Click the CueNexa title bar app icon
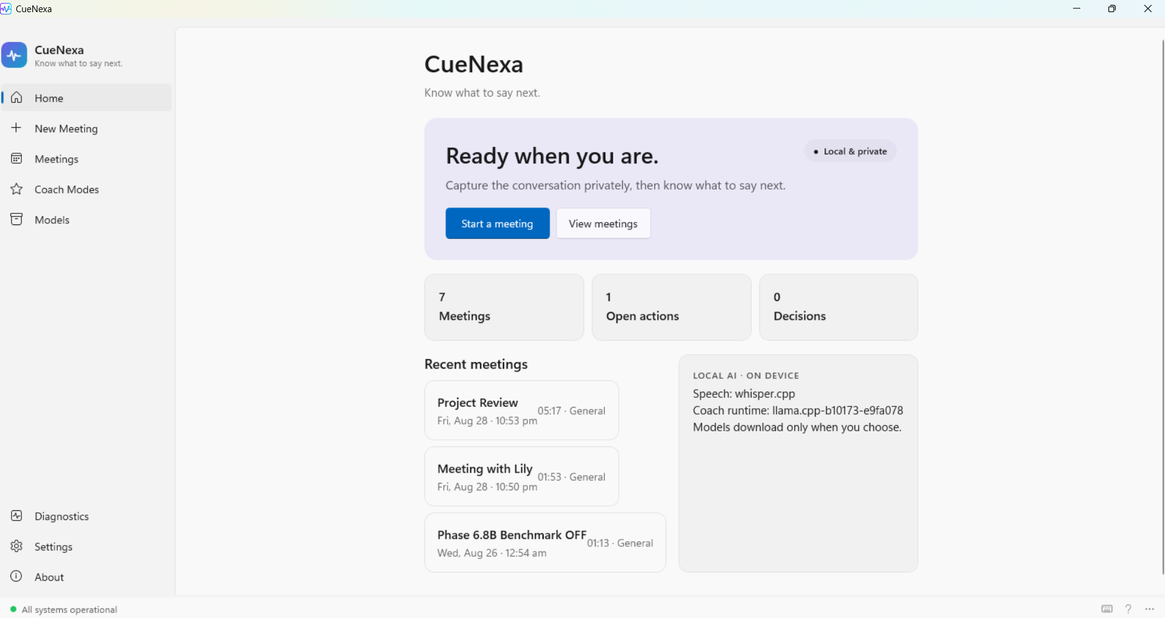 6,9
